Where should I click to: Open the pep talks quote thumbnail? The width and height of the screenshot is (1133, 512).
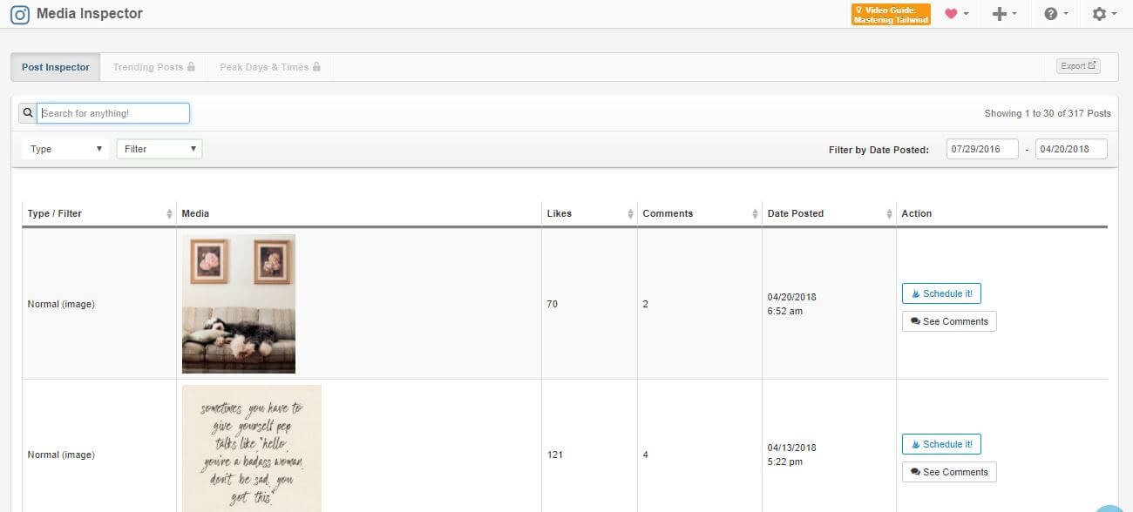click(252, 448)
